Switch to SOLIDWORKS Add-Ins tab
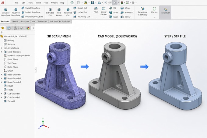 click(60, 21)
